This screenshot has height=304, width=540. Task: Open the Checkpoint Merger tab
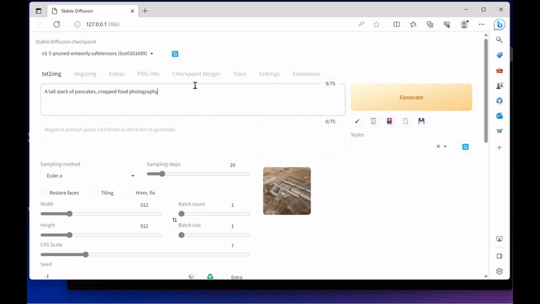click(196, 74)
